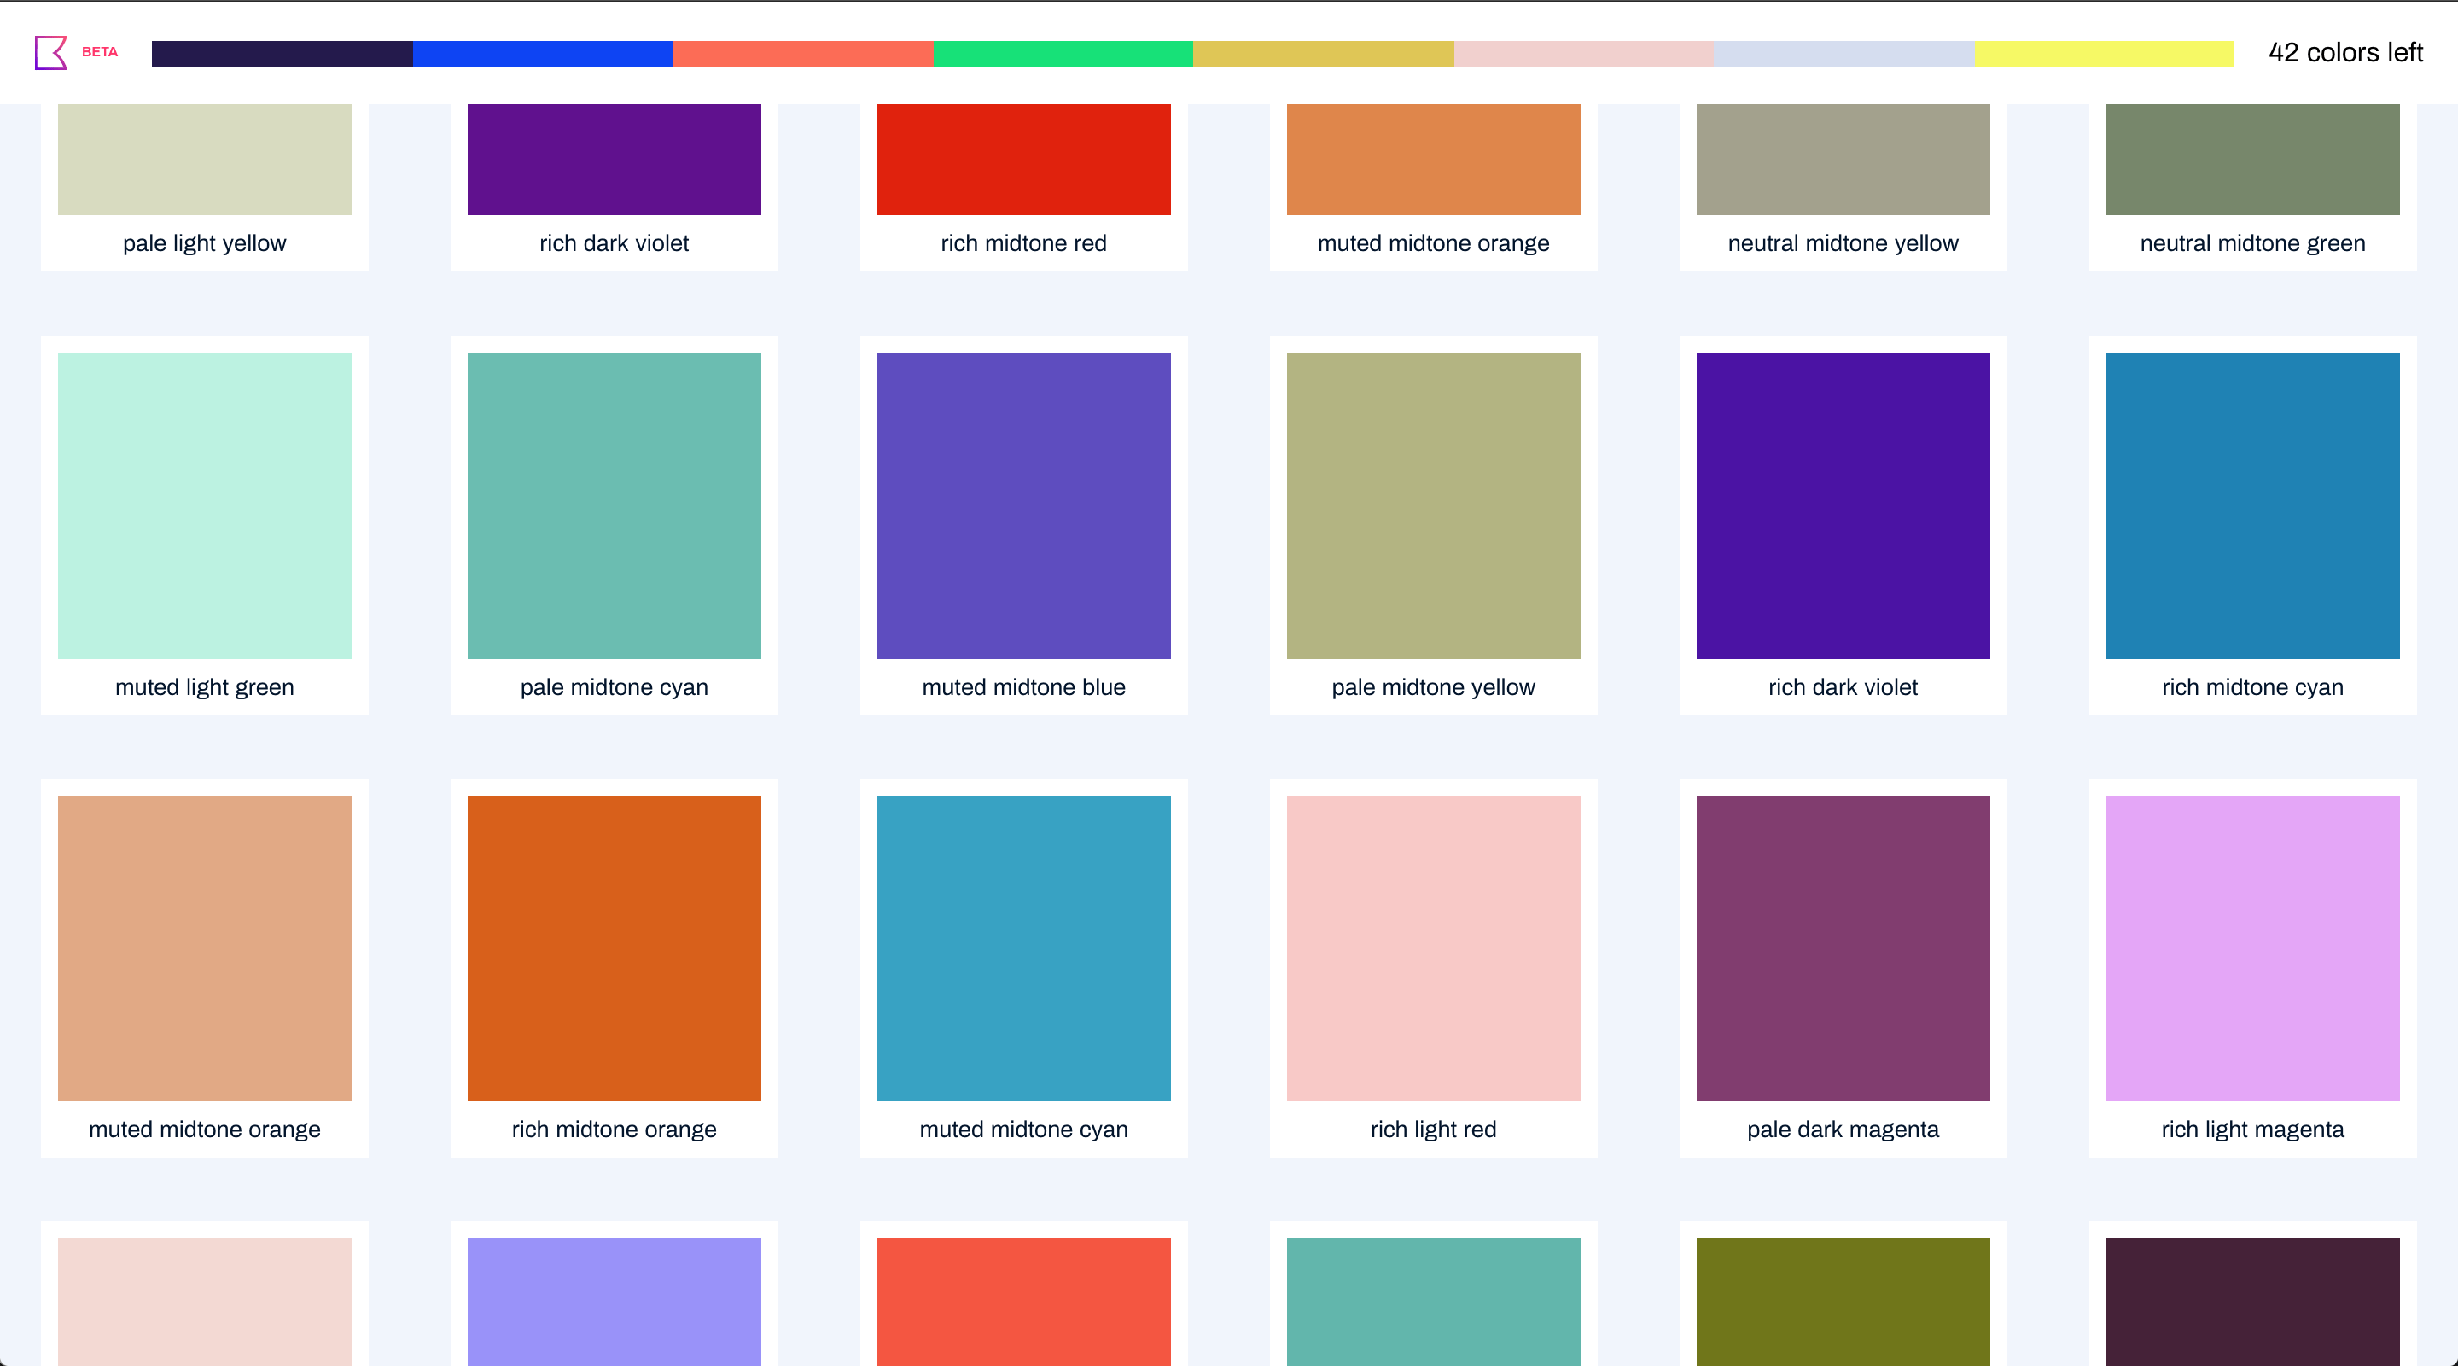Click the 'rich midtone red' label
The image size is (2458, 1366).
pos(1024,243)
